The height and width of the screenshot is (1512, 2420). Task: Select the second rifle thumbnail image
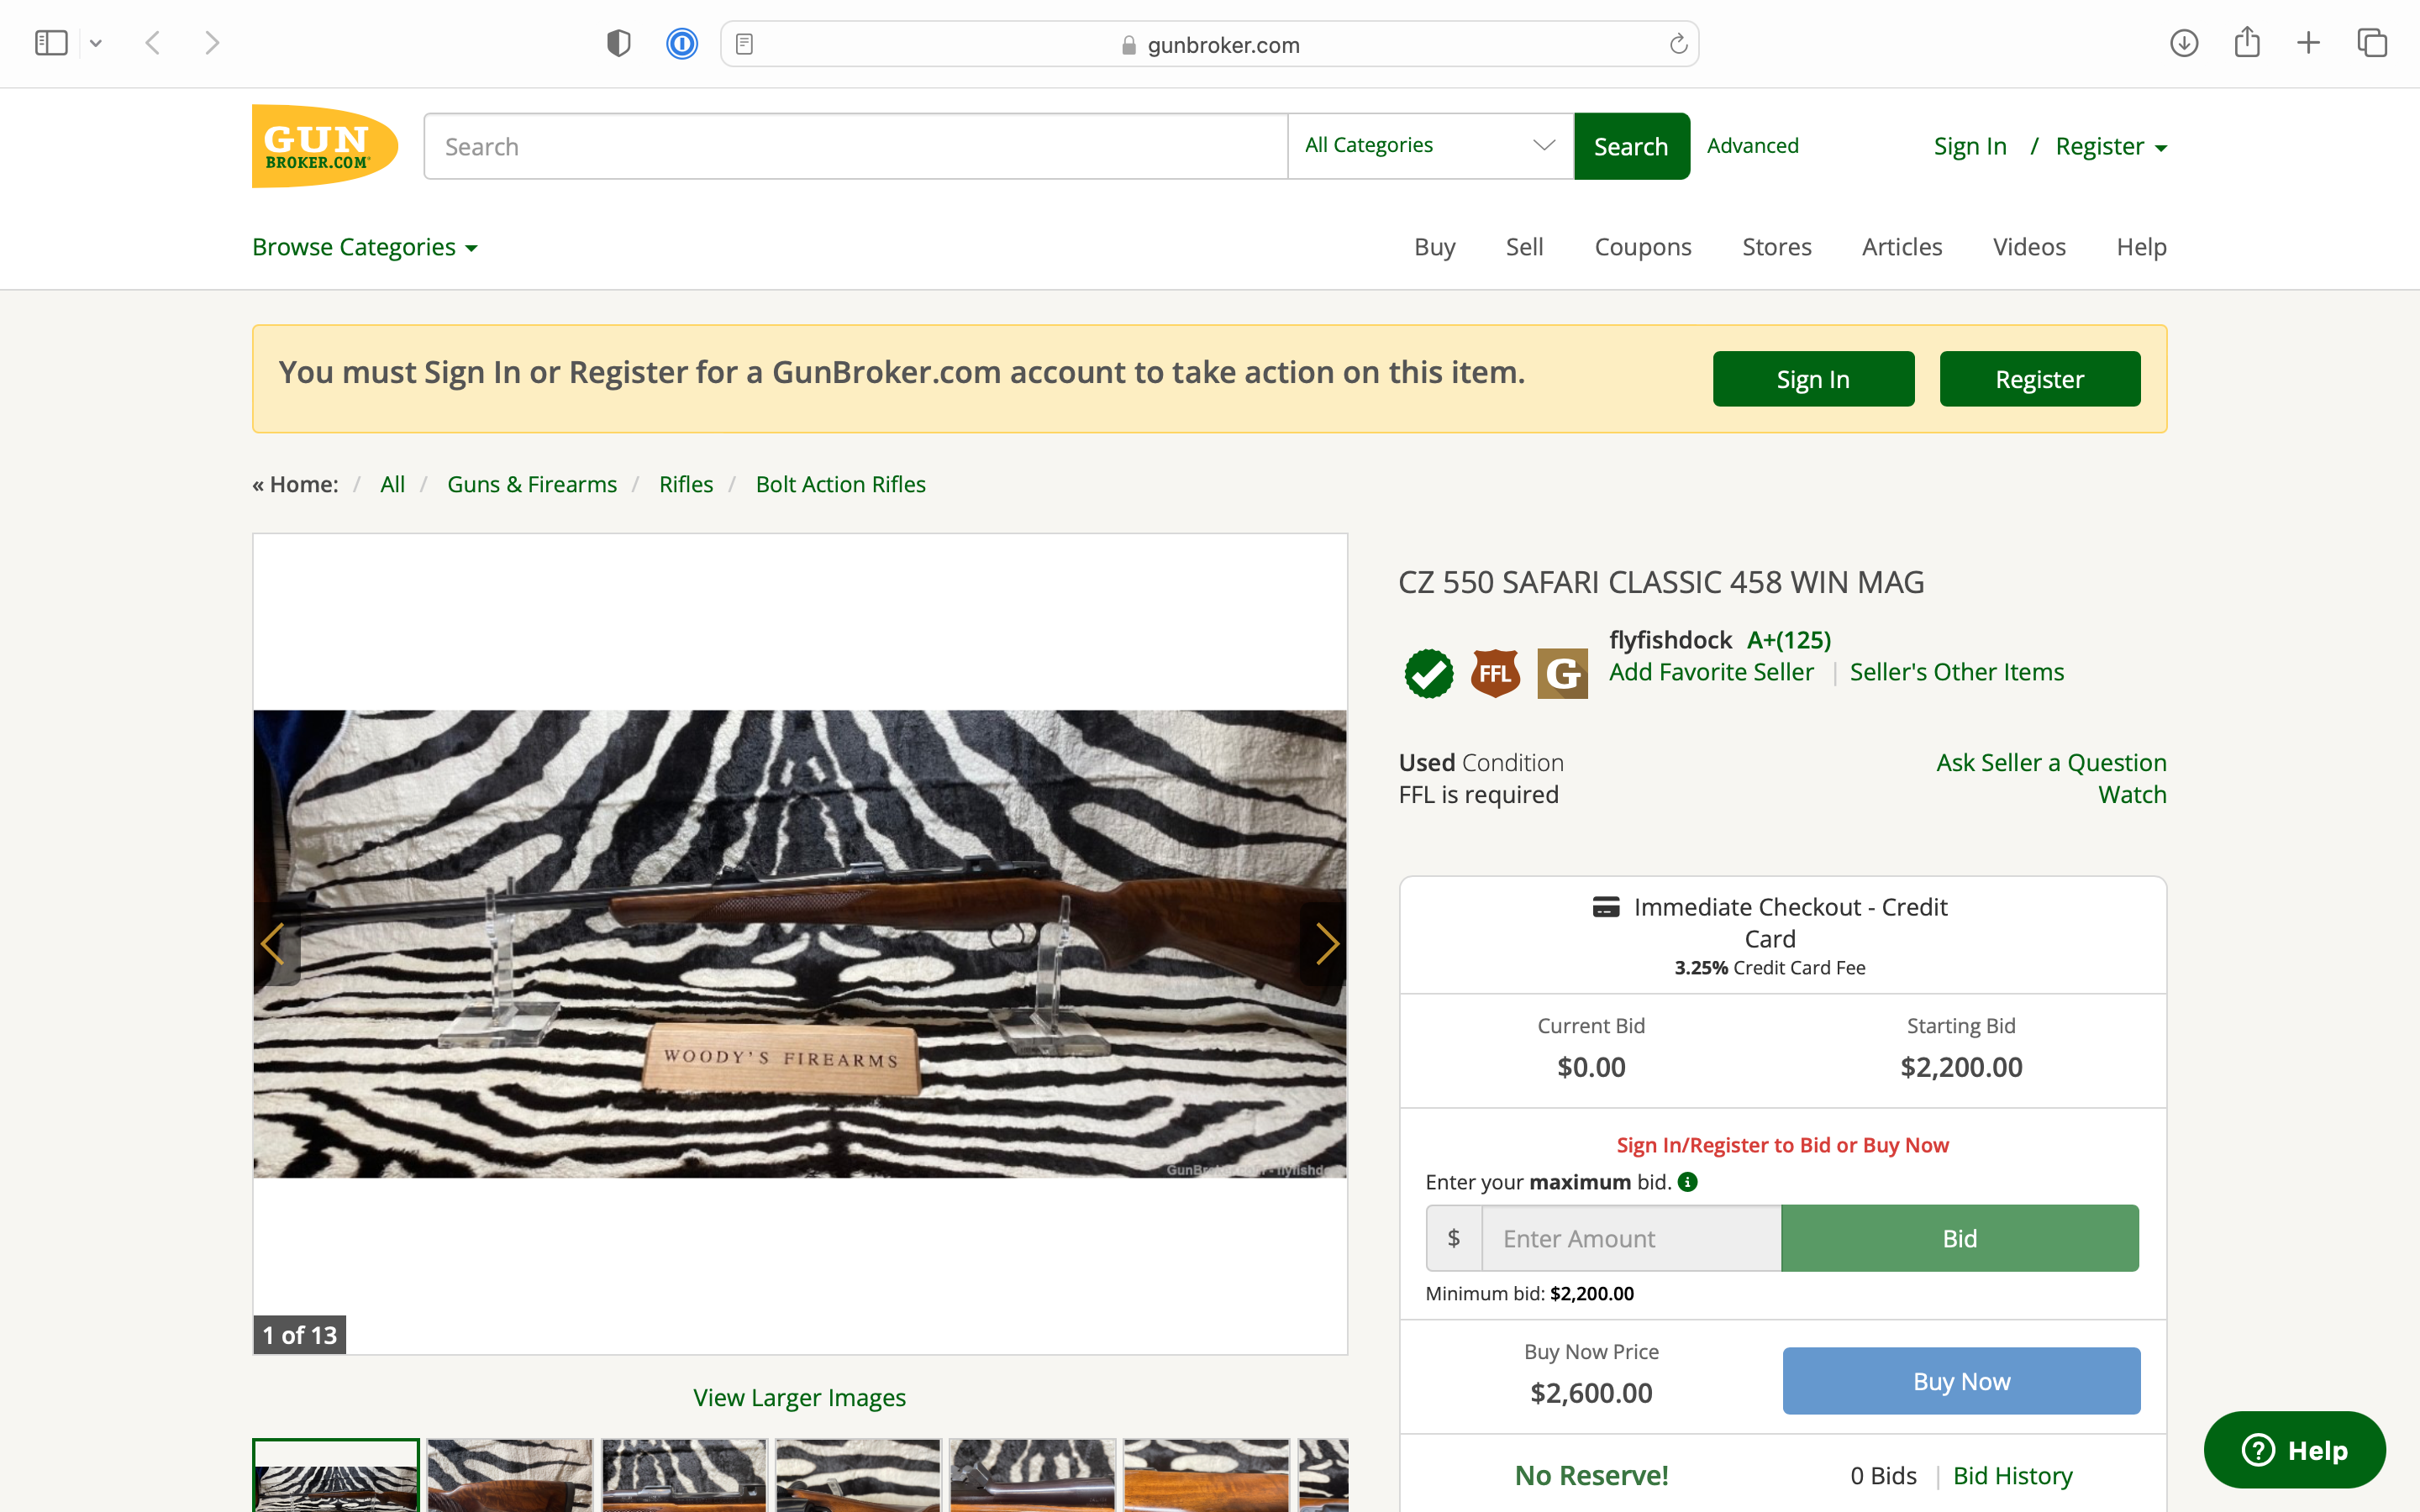pyautogui.click(x=510, y=1475)
